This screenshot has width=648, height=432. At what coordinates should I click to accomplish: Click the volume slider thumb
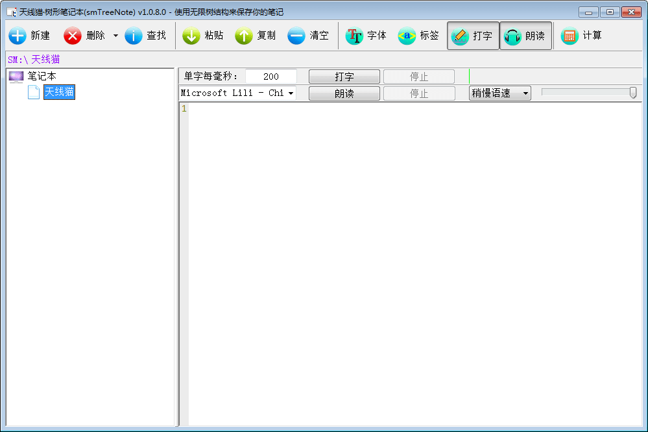(x=632, y=93)
